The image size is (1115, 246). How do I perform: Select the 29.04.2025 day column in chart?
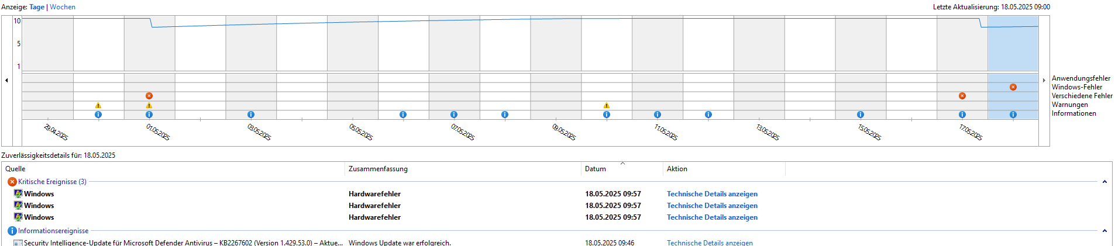click(x=48, y=68)
